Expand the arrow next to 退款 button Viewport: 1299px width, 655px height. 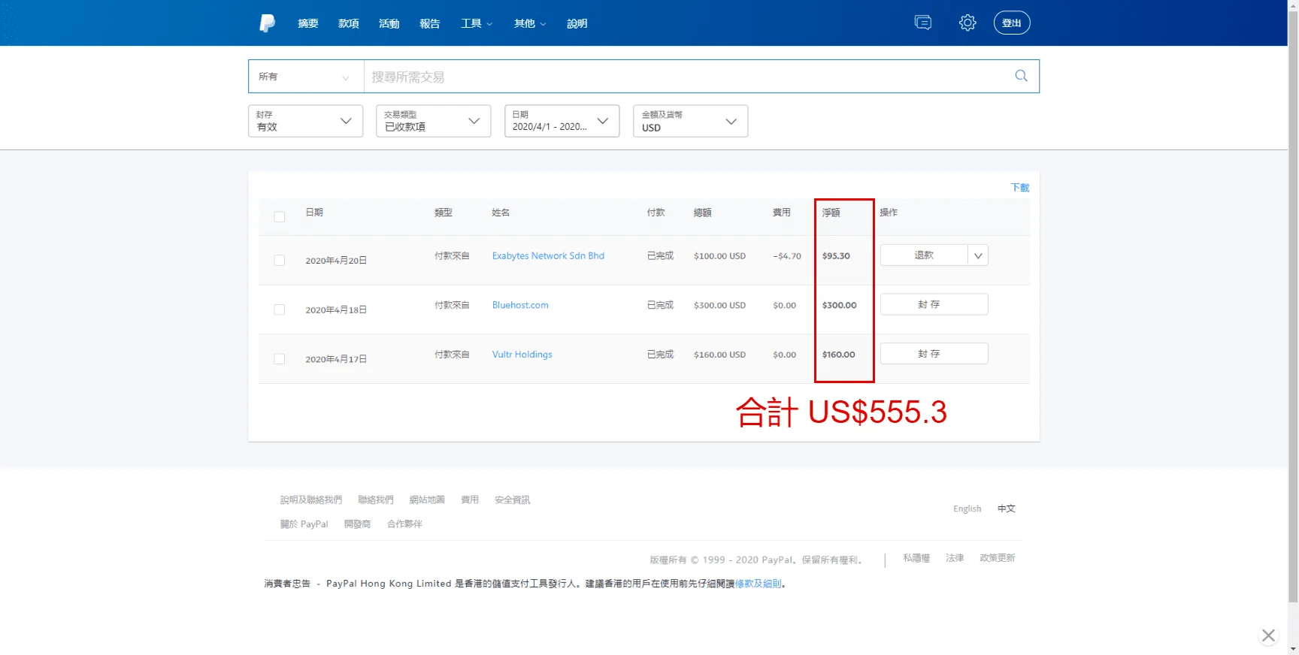click(978, 255)
